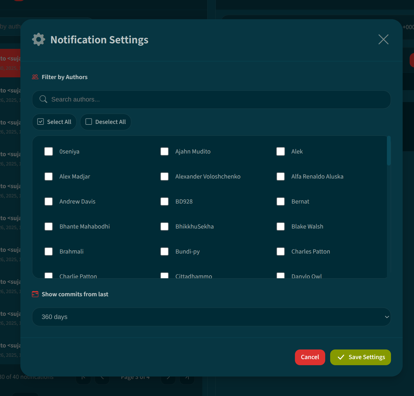Close the Notification Settings dialog with X

(383, 40)
